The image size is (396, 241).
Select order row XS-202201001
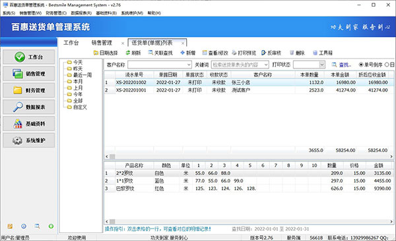point(249,90)
